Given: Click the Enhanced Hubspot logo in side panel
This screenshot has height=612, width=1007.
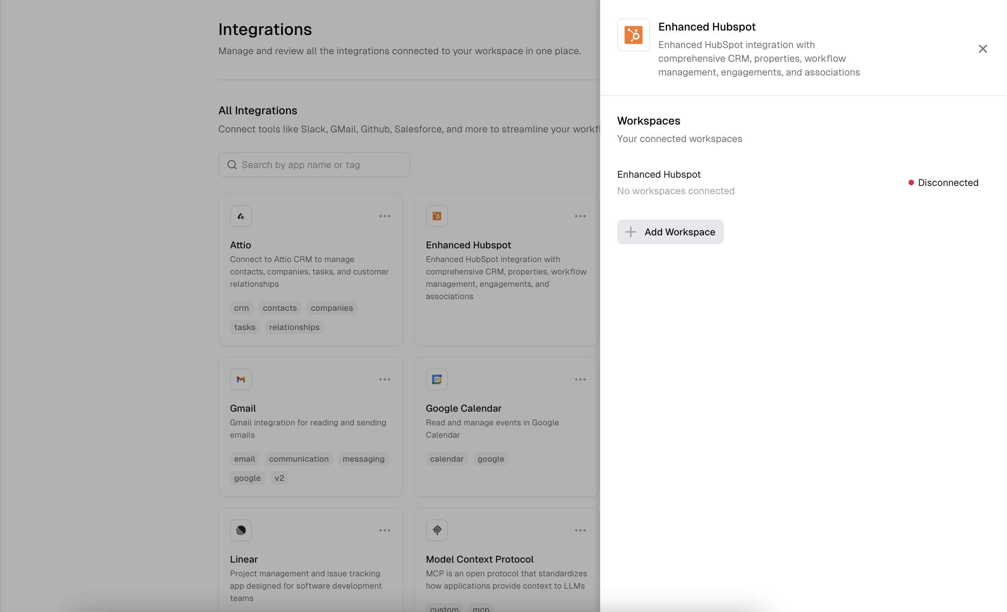Looking at the screenshot, I should click(x=633, y=35).
